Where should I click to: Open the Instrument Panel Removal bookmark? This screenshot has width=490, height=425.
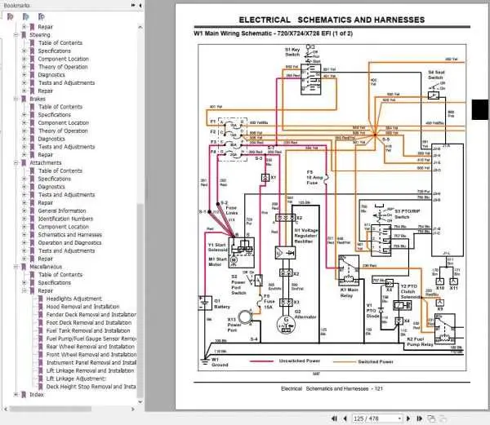[91, 362]
